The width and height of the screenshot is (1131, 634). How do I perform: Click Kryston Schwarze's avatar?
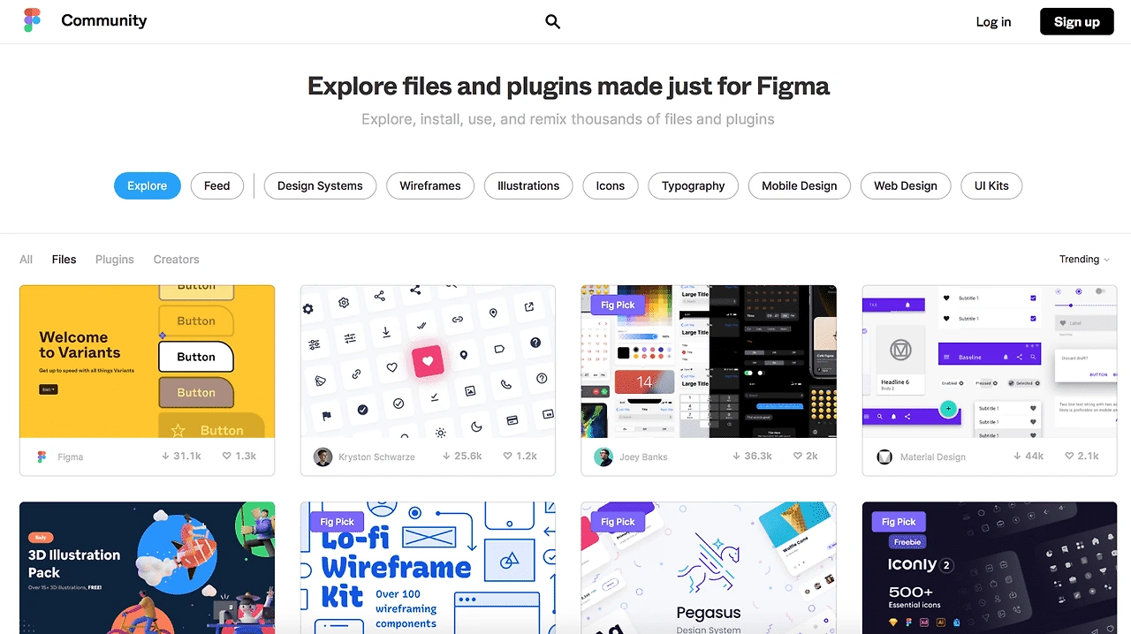[323, 457]
